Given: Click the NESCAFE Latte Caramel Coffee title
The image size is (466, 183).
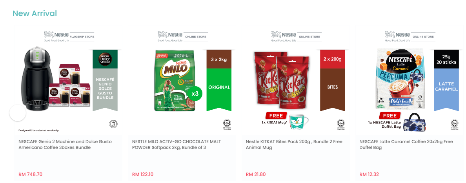Looking at the screenshot, I should click(x=406, y=144).
